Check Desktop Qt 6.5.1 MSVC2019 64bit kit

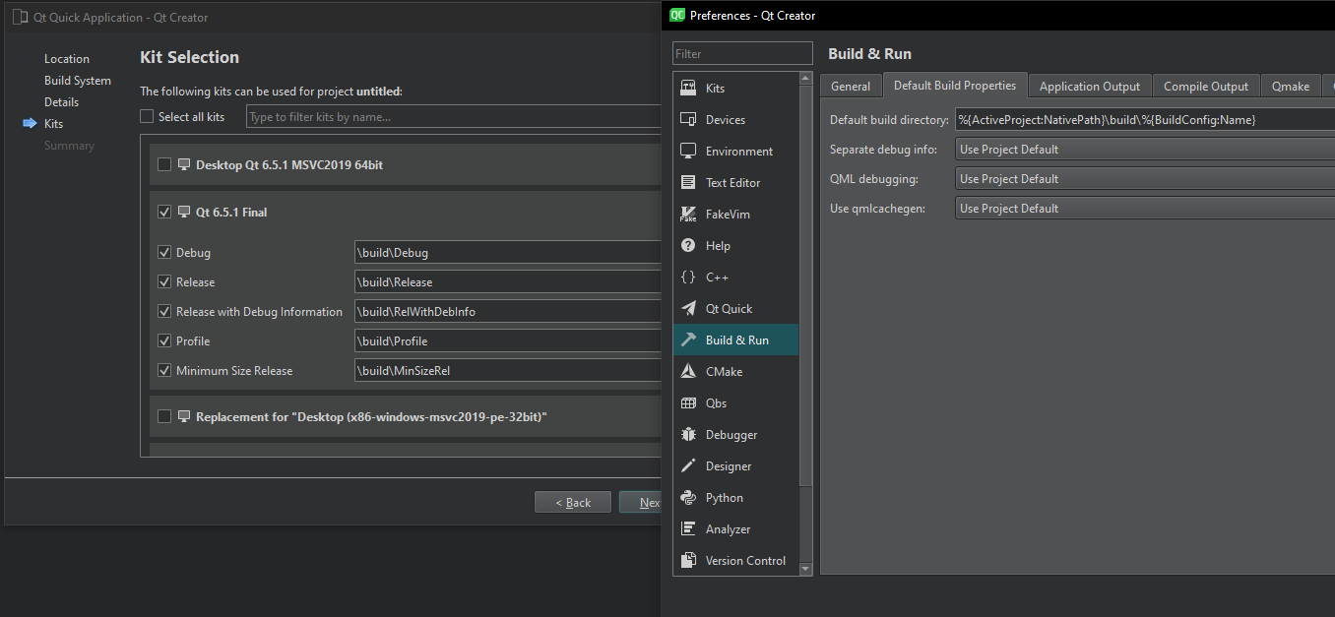click(164, 164)
